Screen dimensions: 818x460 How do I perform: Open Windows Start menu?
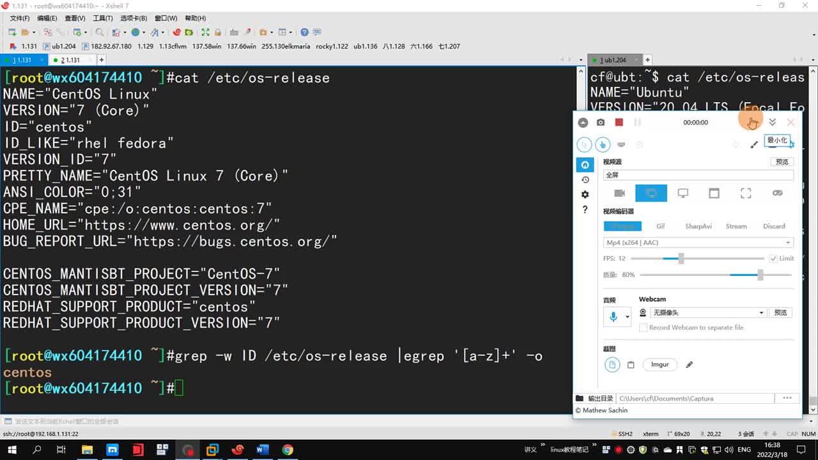(12, 450)
